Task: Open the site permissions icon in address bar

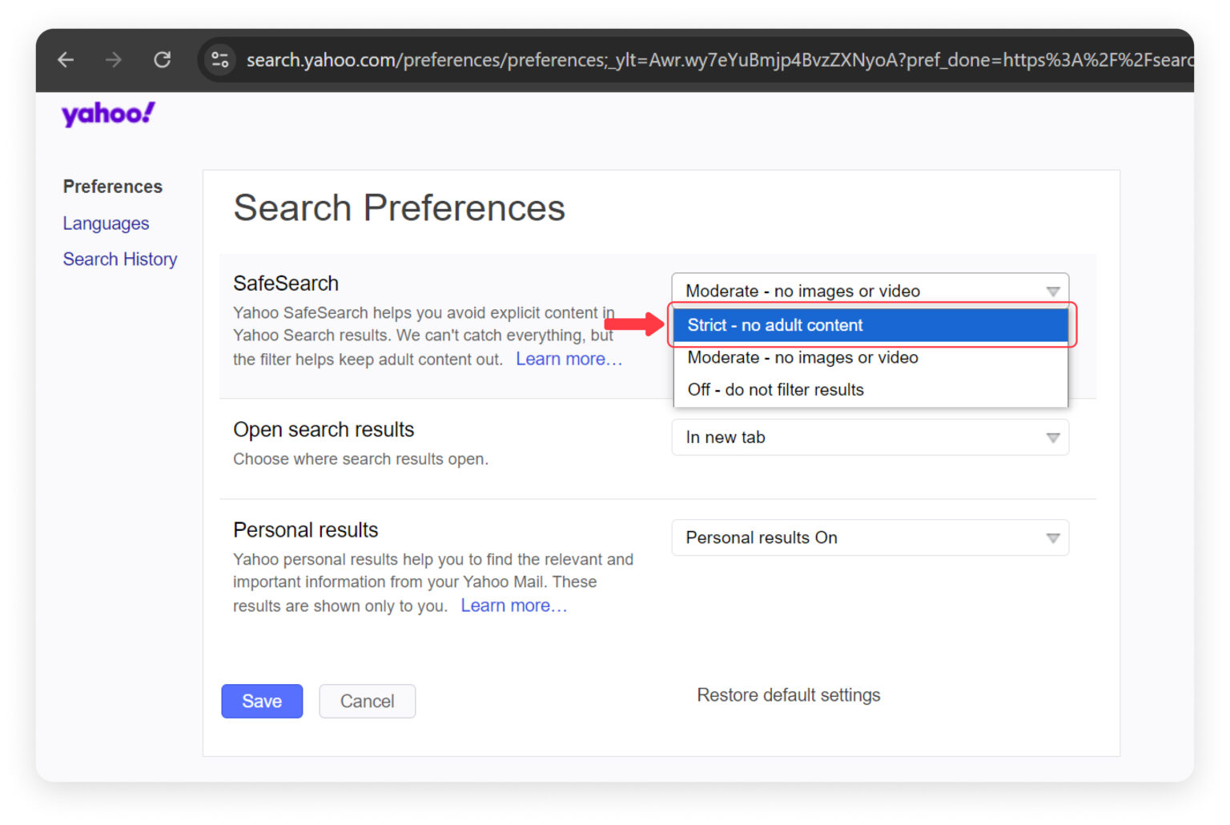Action: click(219, 59)
